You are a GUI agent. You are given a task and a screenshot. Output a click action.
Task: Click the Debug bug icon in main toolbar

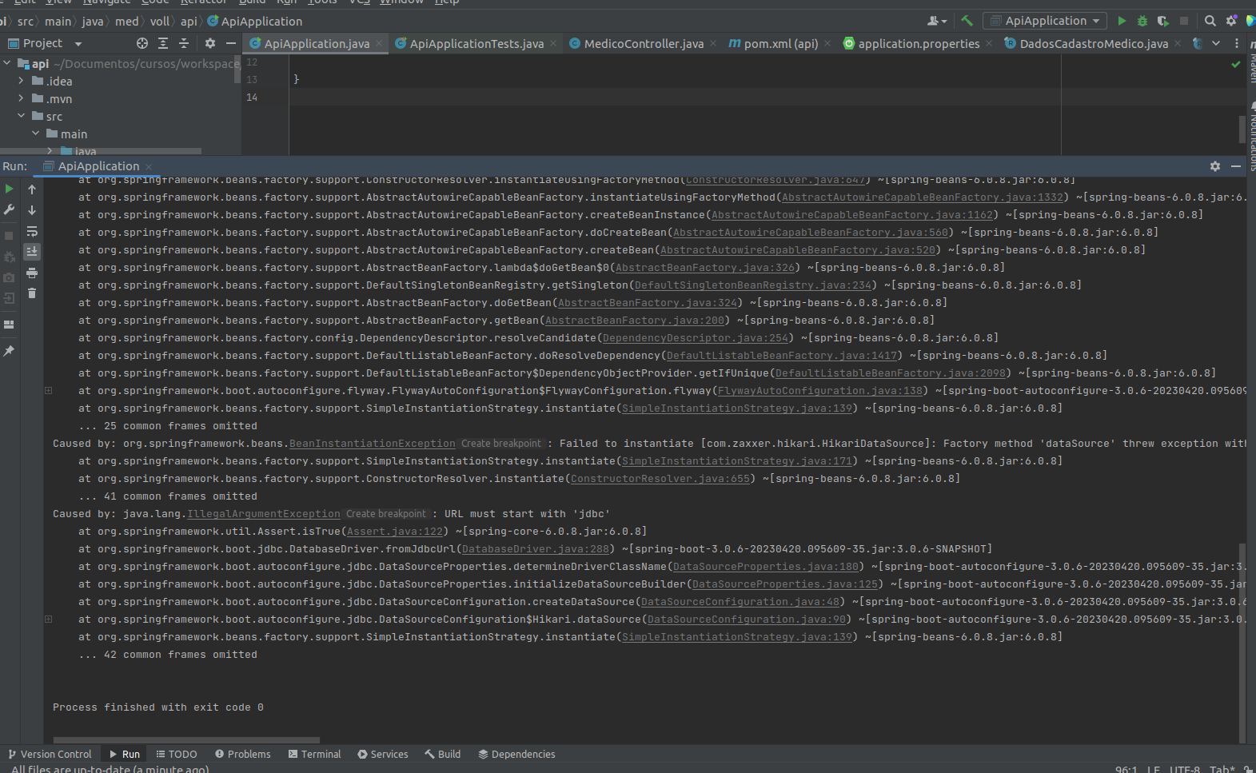tap(1142, 21)
